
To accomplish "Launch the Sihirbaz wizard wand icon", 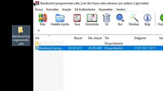I will coord(134,18).
